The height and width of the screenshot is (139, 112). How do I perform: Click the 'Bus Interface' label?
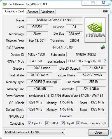pos(56,61)
